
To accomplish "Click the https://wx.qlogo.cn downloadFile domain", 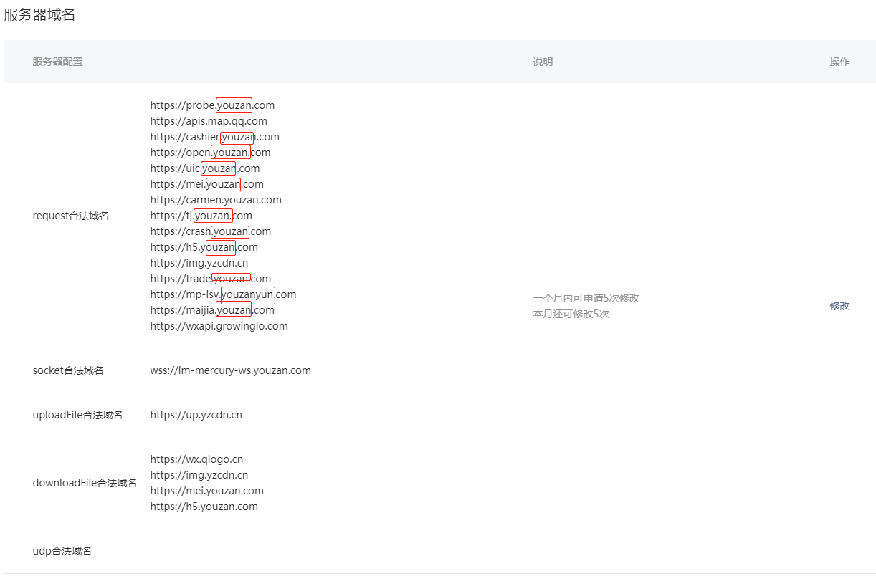I will (x=196, y=459).
